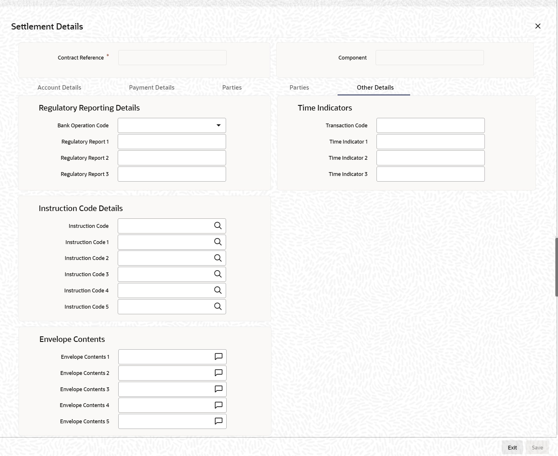This screenshot has height=456, width=558.
Task: Click the Time Indicator 1 input
Action: 431,142
